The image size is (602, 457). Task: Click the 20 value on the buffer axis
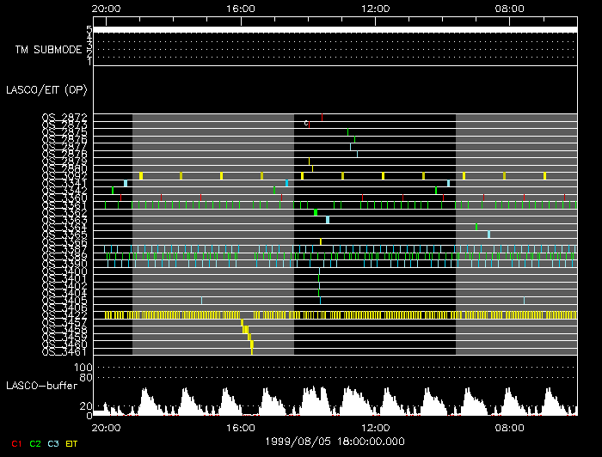click(x=88, y=405)
